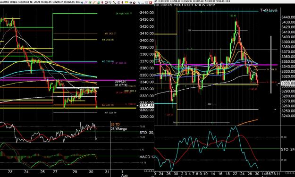The image size is (295, 177).
Task: Toggle the black magnet snap tool
Action: coord(134,2)
